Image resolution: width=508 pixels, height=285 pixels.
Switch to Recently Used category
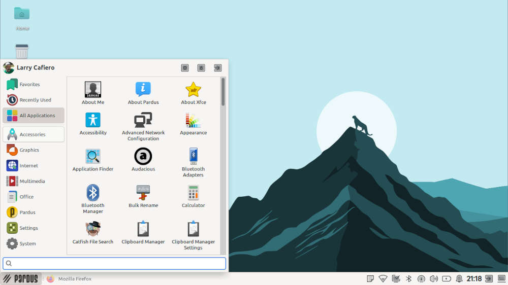pyautogui.click(x=34, y=100)
